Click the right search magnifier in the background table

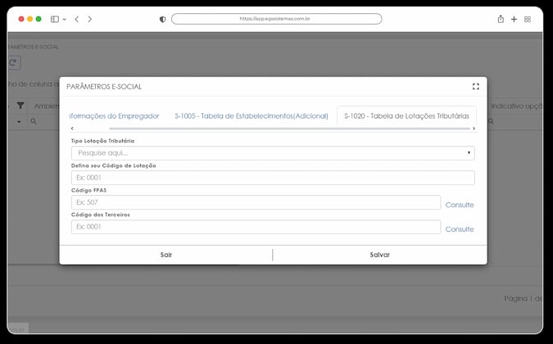click(491, 121)
